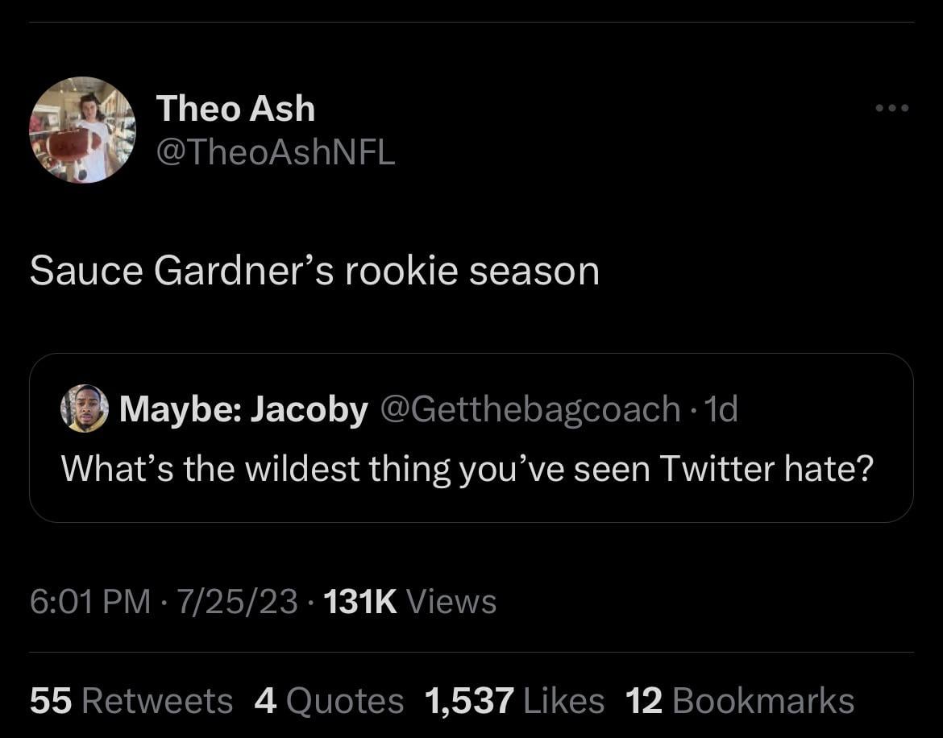Click the display name Theo Ash
This screenshot has height=738, width=943.
(x=235, y=107)
